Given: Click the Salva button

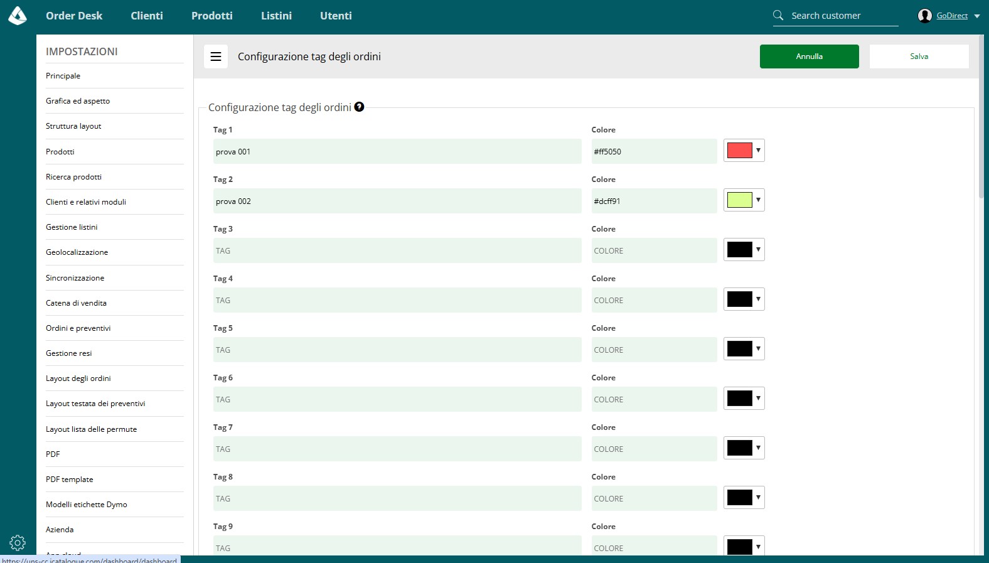Looking at the screenshot, I should 919,56.
